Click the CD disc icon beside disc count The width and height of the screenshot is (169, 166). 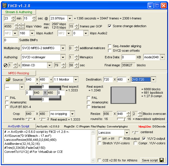[5, 65]
